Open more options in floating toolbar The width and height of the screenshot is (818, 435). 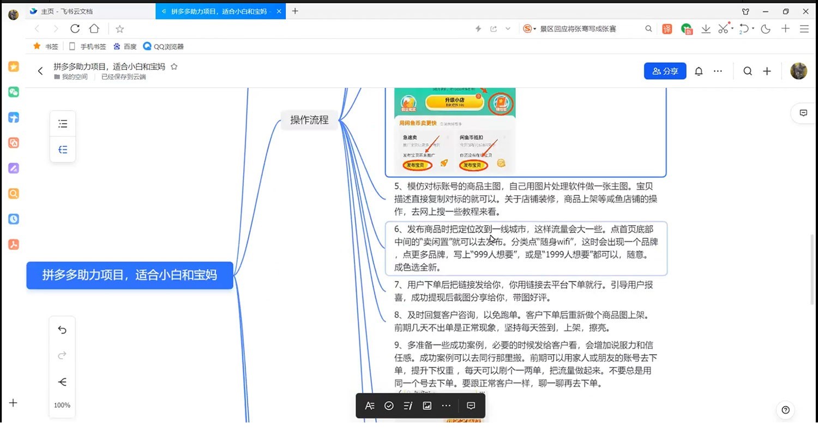[x=446, y=406]
